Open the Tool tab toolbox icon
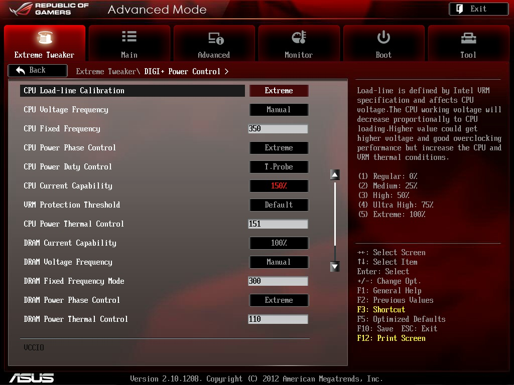This screenshot has width=514, height=385. (468, 38)
